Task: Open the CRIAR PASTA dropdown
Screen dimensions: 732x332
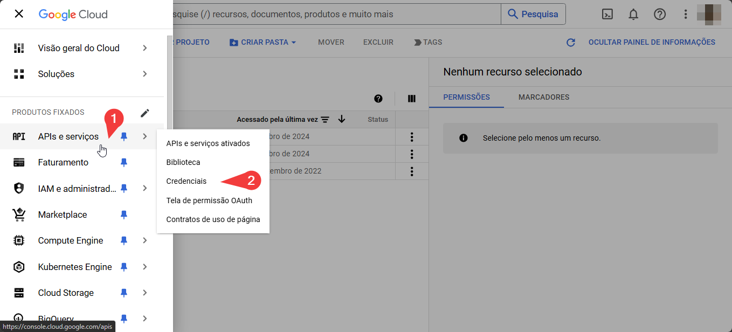Action: (x=263, y=42)
